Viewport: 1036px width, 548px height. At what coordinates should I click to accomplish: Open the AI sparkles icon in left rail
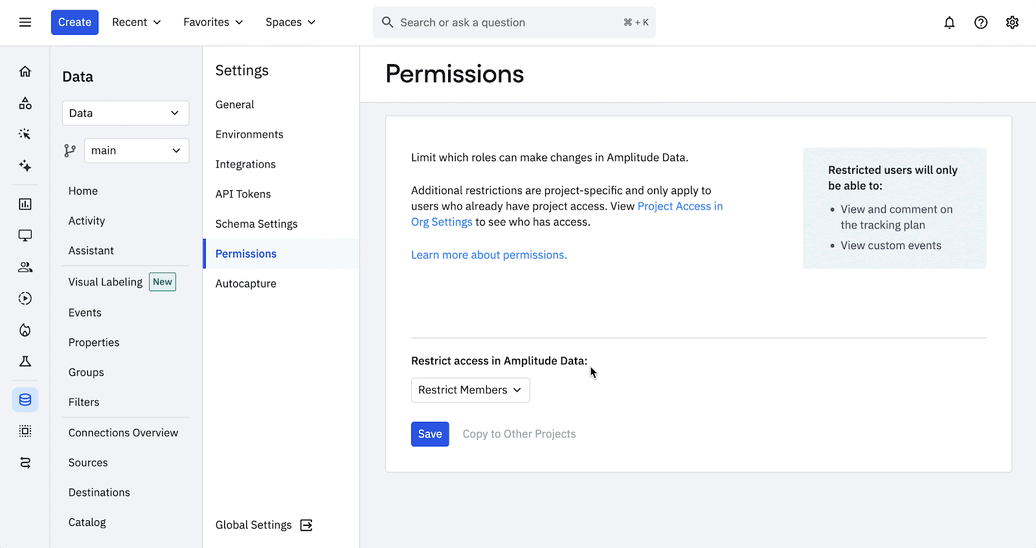pyautogui.click(x=25, y=166)
